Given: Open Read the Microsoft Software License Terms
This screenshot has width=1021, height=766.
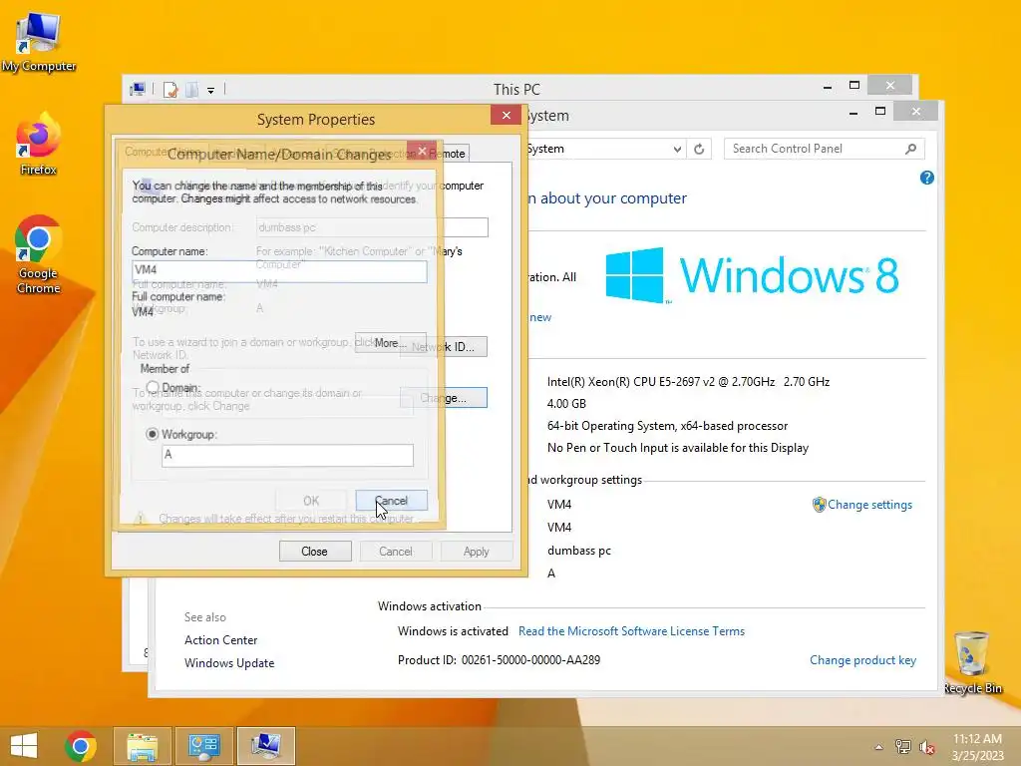Looking at the screenshot, I should [x=631, y=631].
